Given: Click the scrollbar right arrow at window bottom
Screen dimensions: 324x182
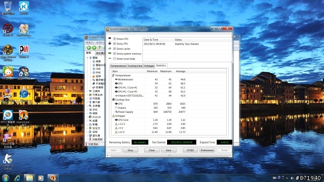Looking at the screenshot, I should 230,155.
